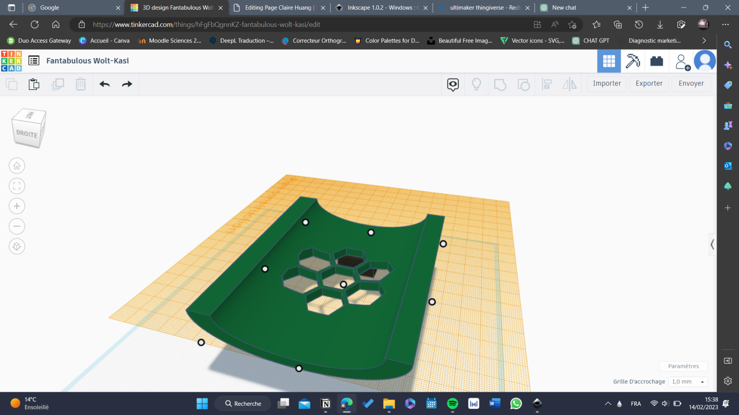Viewport: 739px width, 415px height.
Task: Click the taskbar Recherche search box
Action: (244, 404)
